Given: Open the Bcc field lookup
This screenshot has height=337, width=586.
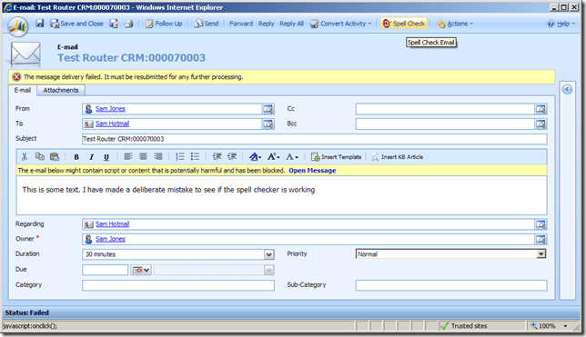Looking at the screenshot, I should [x=541, y=124].
